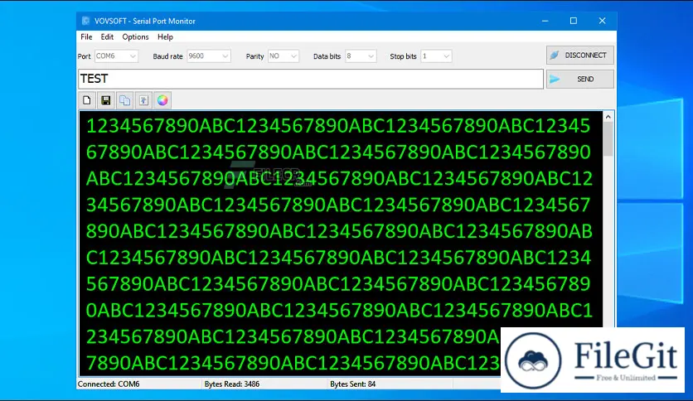Click the Baud rate label
Image resolution: width=693 pixels, height=401 pixels.
pyautogui.click(x=167, y=56)
